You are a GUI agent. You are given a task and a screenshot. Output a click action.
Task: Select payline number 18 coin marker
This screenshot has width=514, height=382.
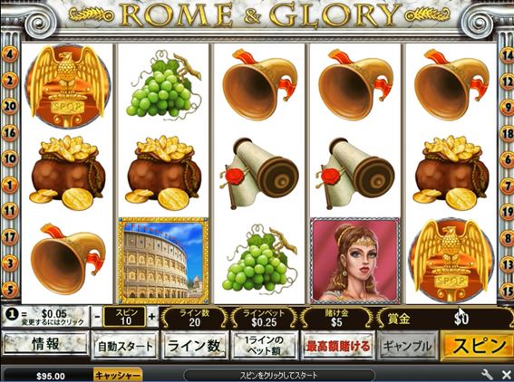[x=507, y=133]
